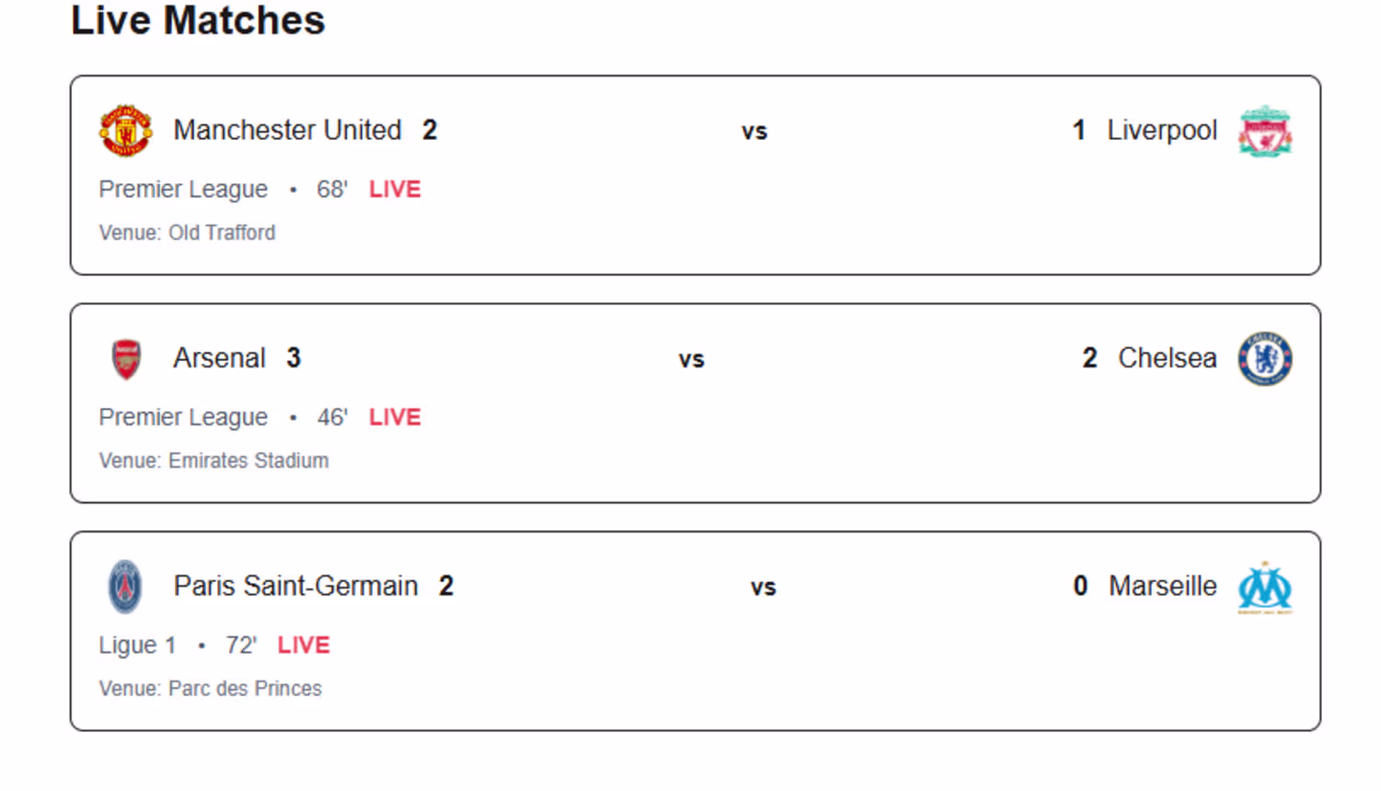1381x791 pixels.
Task: Click the Chelsea team name
Action: [1167, 358]
